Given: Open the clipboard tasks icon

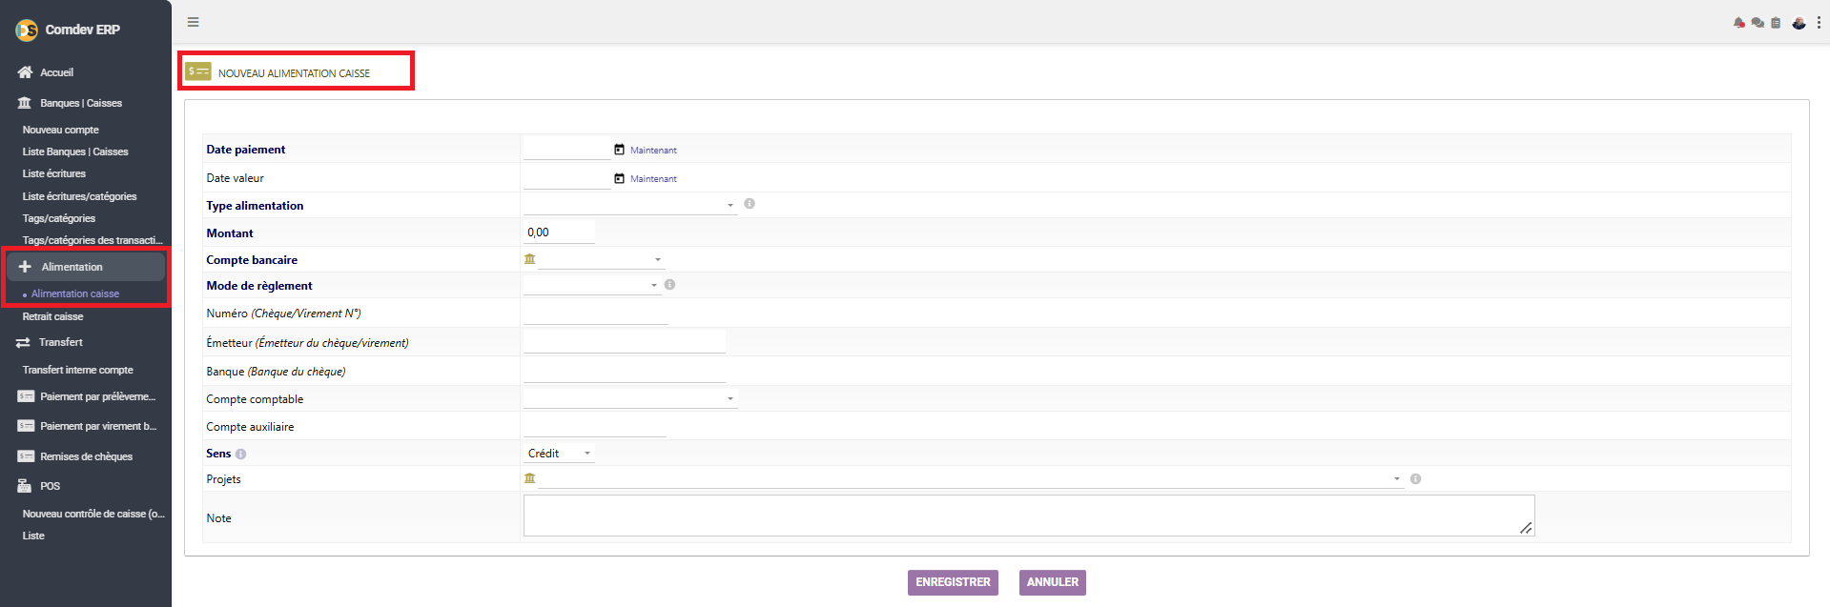Looking at the screenshot, I should coord(1776,23).
